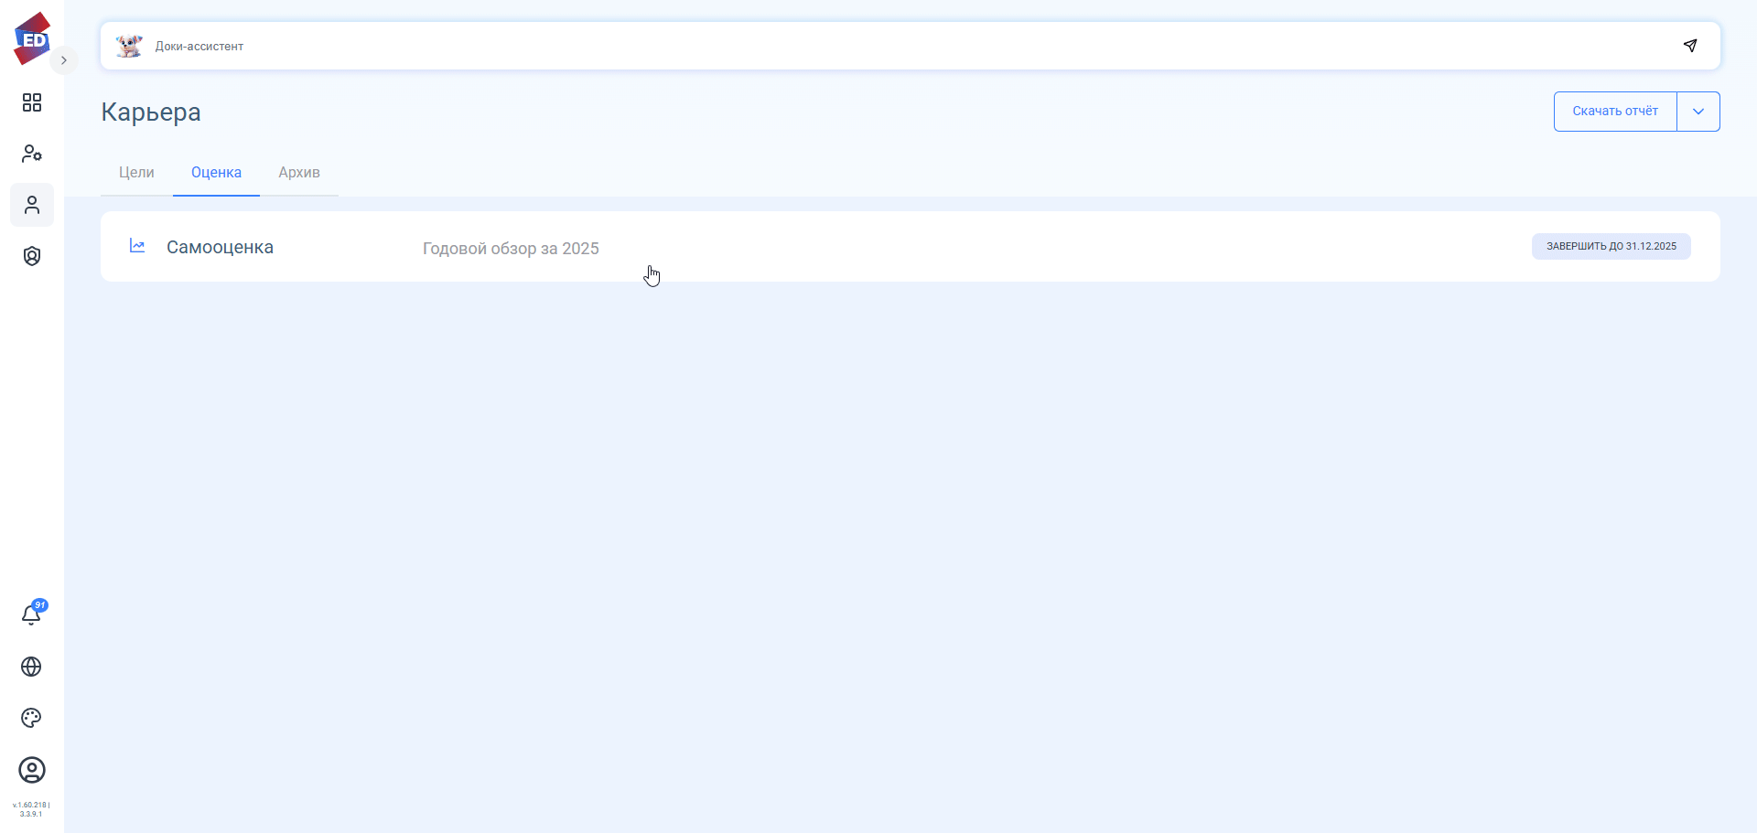Select the Оценка tab

click(216, 173)
